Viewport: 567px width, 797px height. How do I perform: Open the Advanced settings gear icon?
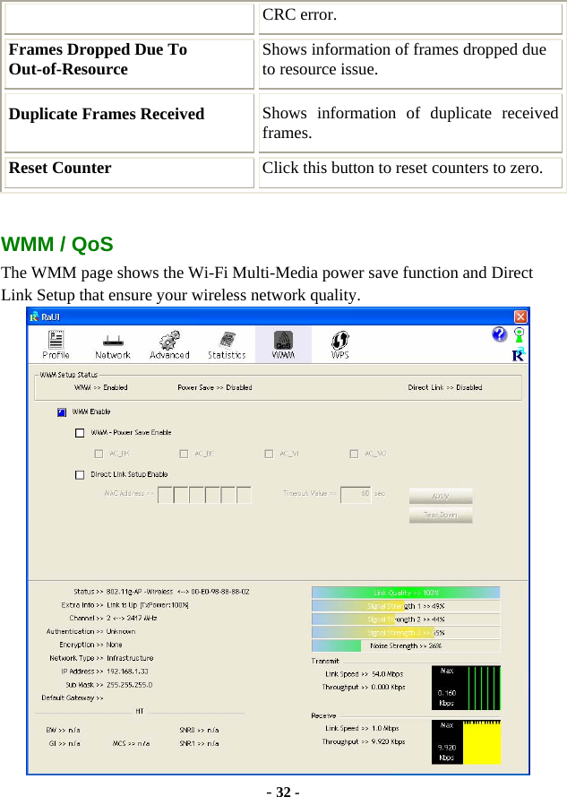169,344
